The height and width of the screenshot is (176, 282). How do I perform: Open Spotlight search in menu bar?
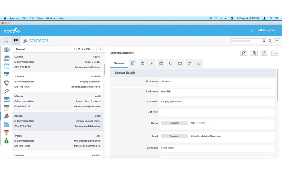pos(271,18)
